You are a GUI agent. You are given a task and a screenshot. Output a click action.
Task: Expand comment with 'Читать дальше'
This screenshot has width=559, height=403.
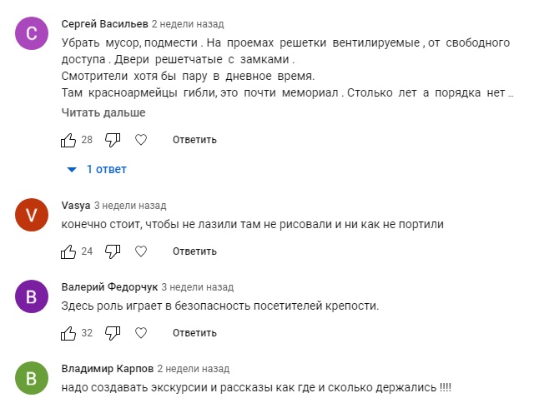click(x=103, y=112)
